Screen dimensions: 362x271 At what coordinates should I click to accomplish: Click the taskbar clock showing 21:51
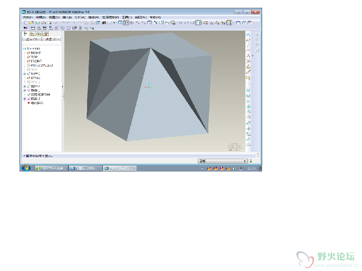(x=252, y=168)
